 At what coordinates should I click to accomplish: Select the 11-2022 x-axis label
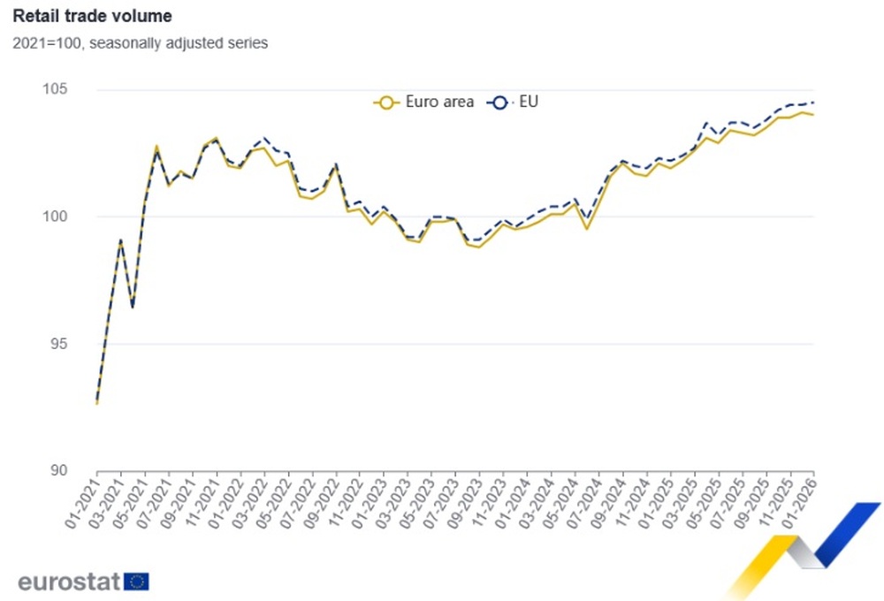pos(345,503)
